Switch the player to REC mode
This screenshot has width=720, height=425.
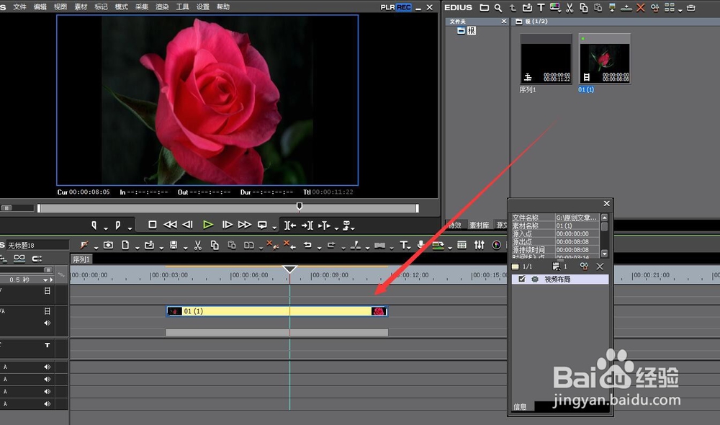click(404, 7)
